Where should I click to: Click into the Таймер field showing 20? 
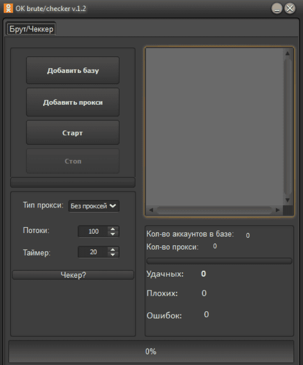pos(93,252)
